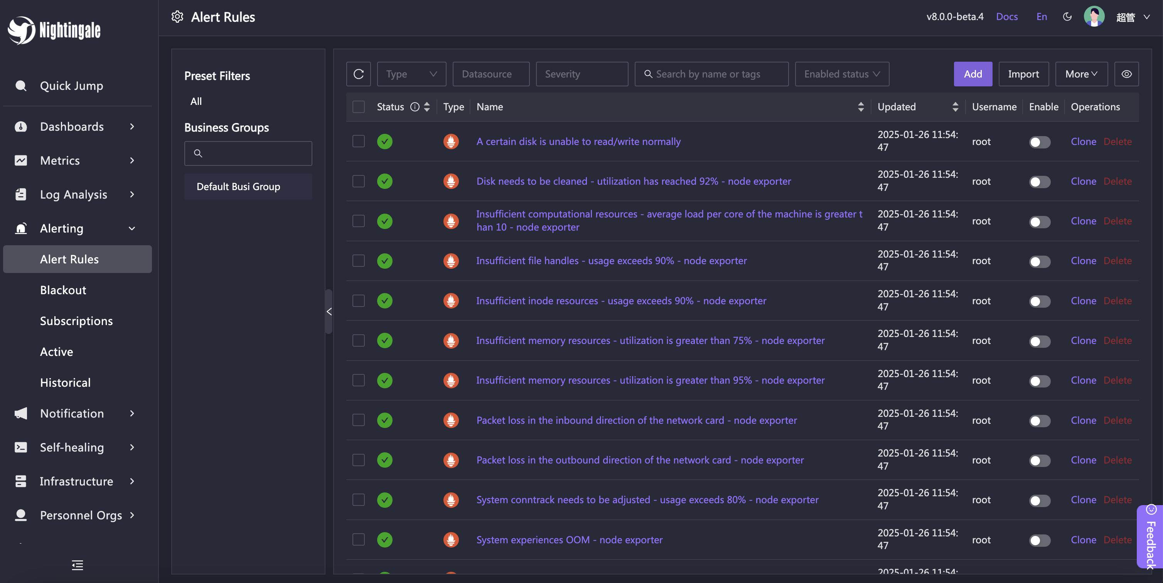Switch to dark/light theme with moon icon
Screen dimensions: 1163x583
[1067, 17]
